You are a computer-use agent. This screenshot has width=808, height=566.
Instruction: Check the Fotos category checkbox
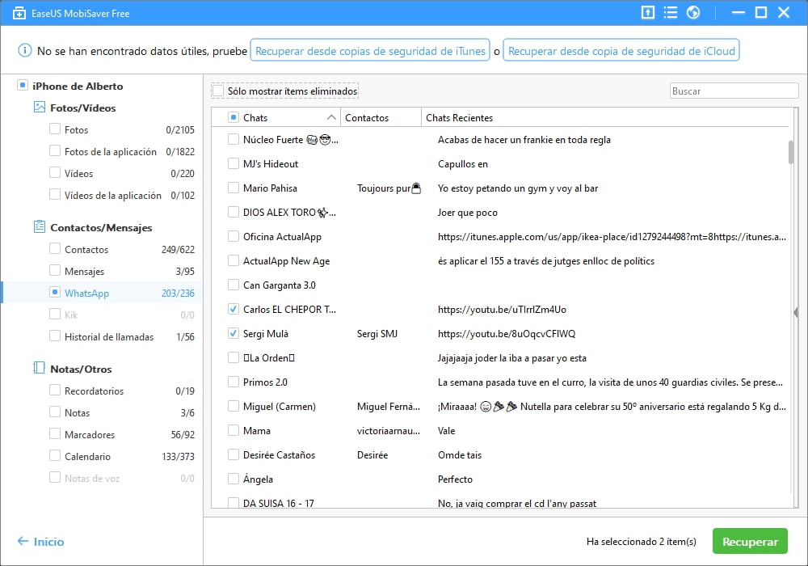point(55,129)
